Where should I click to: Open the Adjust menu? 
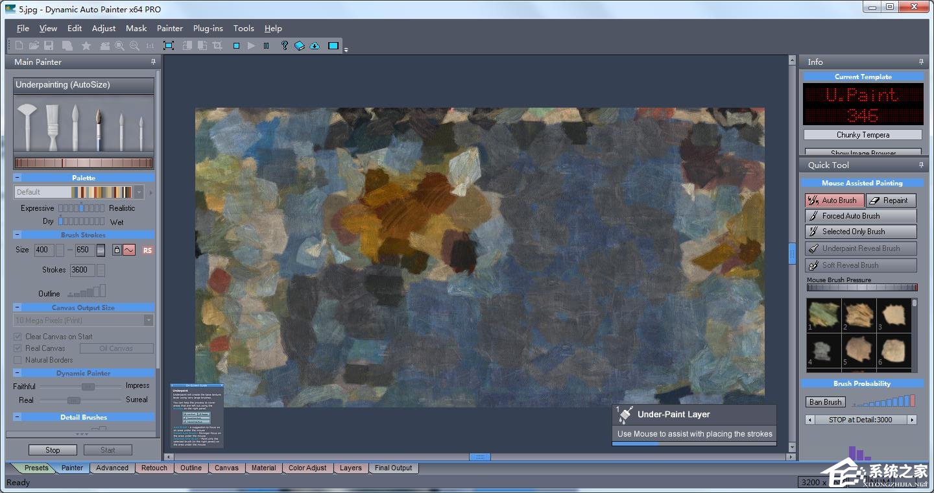coord(104,28)
